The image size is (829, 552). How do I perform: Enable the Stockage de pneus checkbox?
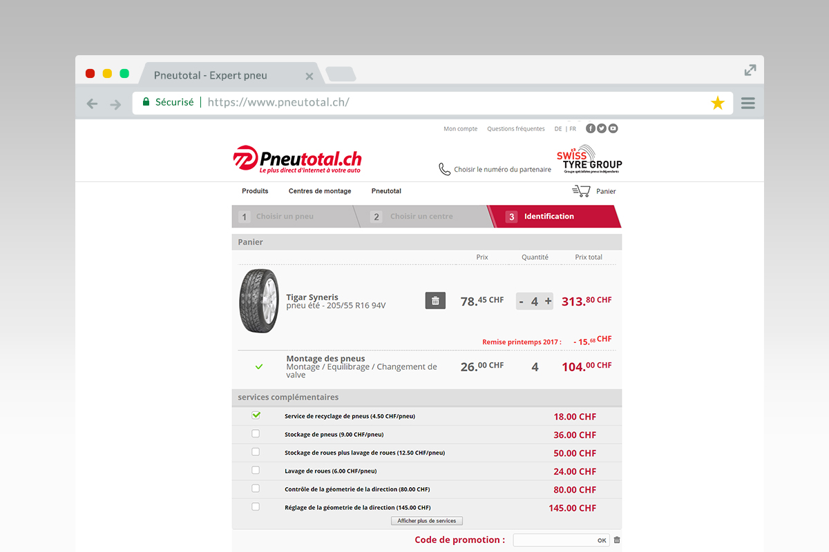tap(256, 434)
